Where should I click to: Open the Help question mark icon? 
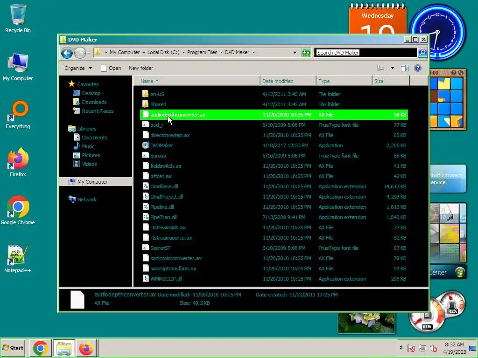(x=418, y=68)
